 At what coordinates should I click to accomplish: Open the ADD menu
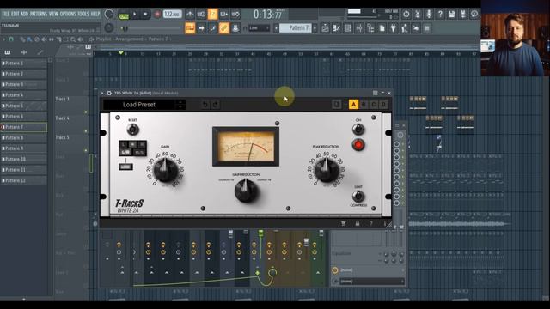(x=24, y=14)
